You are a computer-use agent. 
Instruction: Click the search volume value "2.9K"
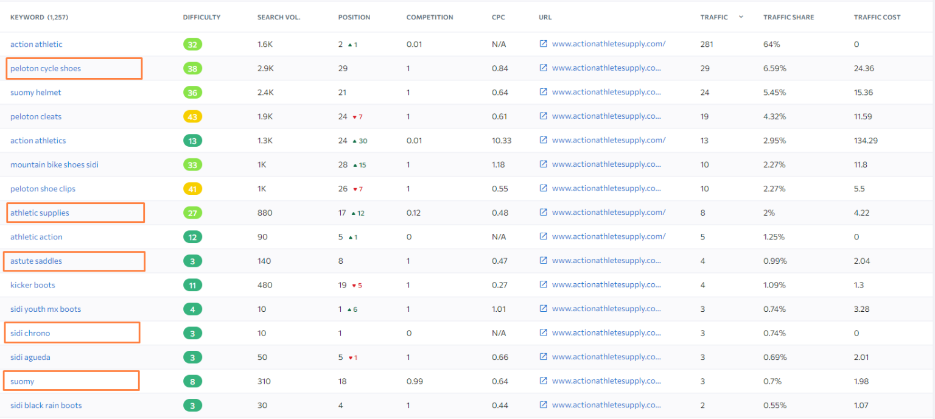(265, 68)
